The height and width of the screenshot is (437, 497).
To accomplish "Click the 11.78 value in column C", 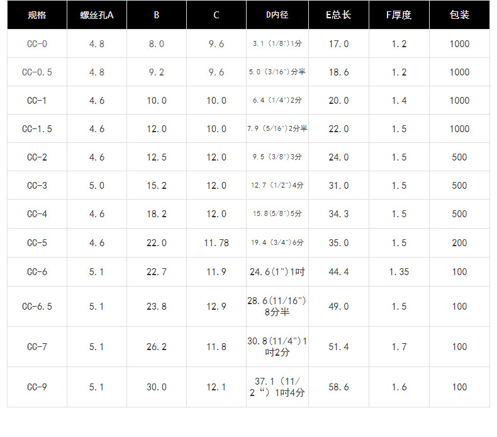I will coord(216,242).
